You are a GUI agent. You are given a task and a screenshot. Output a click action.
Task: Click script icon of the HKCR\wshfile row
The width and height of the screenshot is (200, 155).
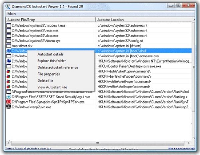(9, 82)
